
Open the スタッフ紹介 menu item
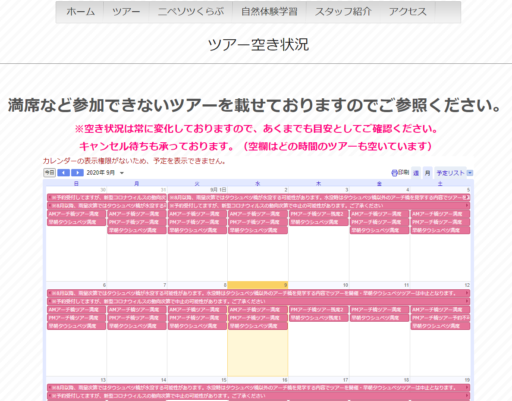point(343,12)
